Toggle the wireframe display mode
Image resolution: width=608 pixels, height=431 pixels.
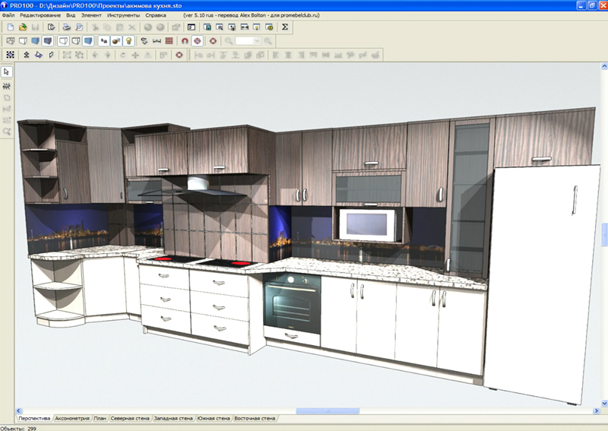[10, 40]
